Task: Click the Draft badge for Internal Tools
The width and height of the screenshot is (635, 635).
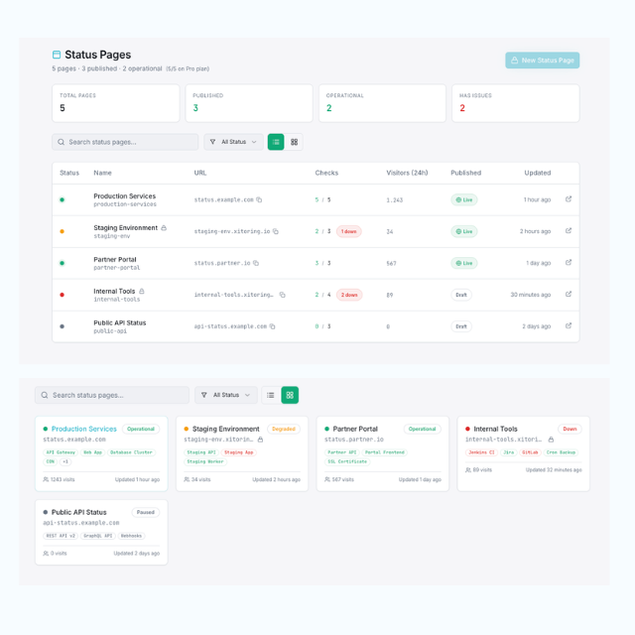Action: point(461,295)
